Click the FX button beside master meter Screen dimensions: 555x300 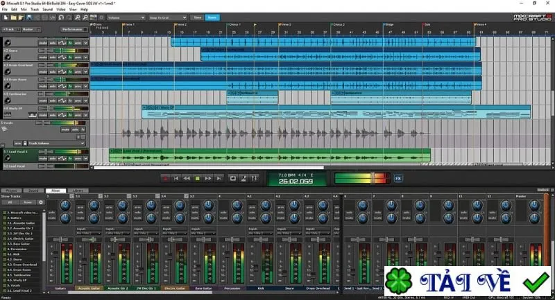click(398, 179)
